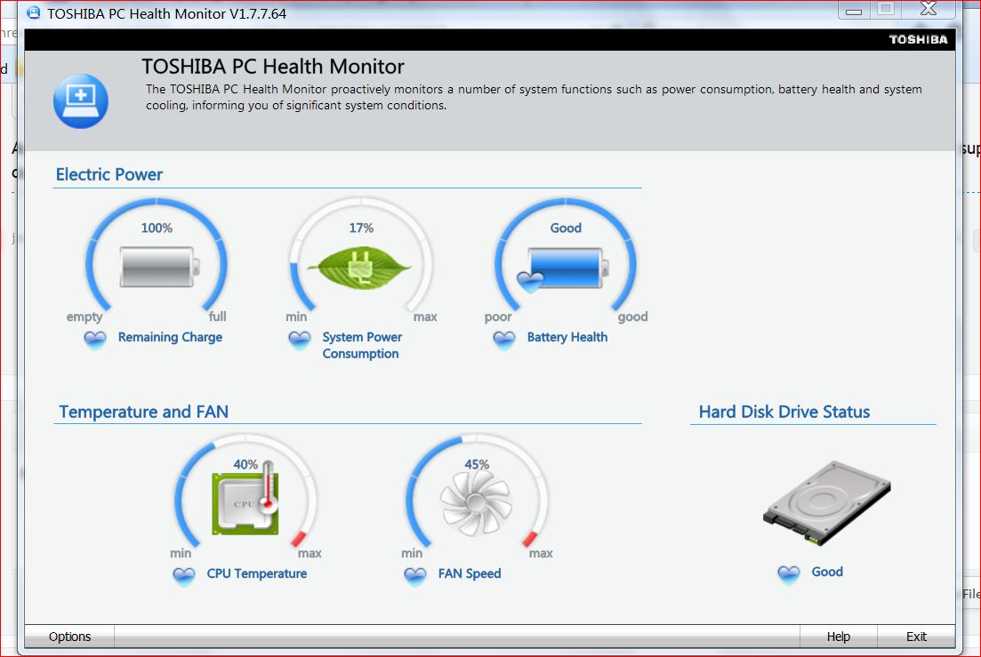Click the Exit button
The image size is (981, 657).
916,637
